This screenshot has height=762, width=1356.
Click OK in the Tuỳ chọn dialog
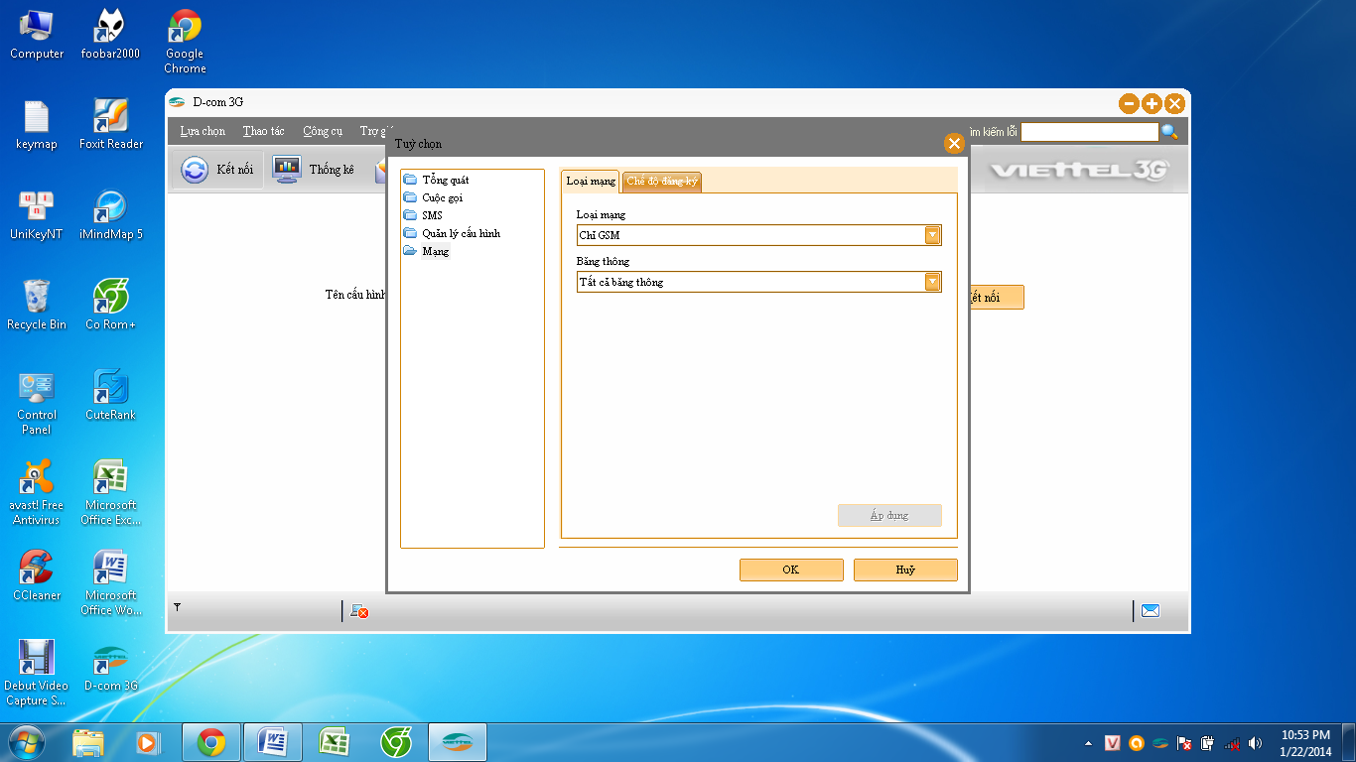tap(791, 570)
